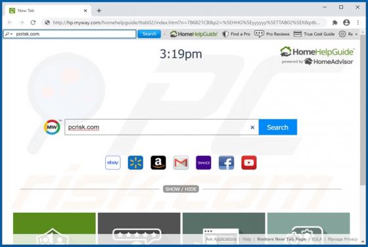Click the globe site info icon
This screenshot has width=368, height=247.
pyautogui.click(x=47, y=22)
